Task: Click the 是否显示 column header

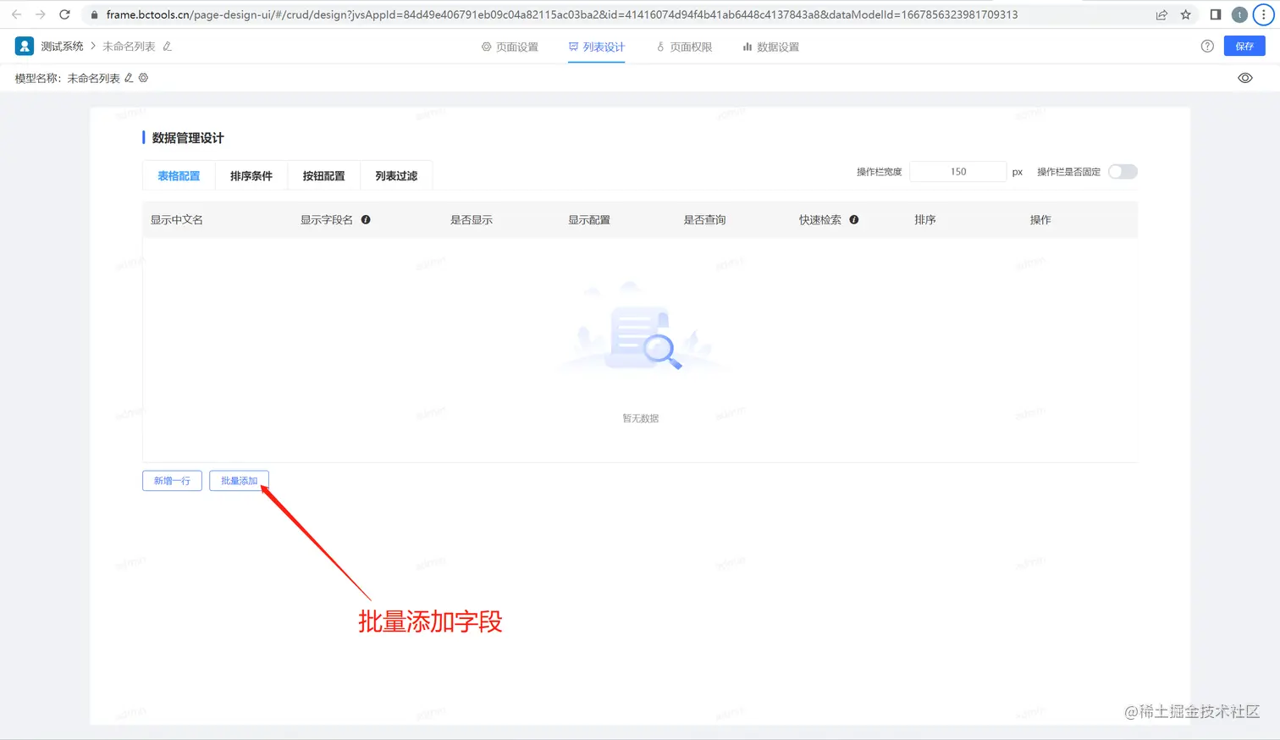Action: (472, 219)
